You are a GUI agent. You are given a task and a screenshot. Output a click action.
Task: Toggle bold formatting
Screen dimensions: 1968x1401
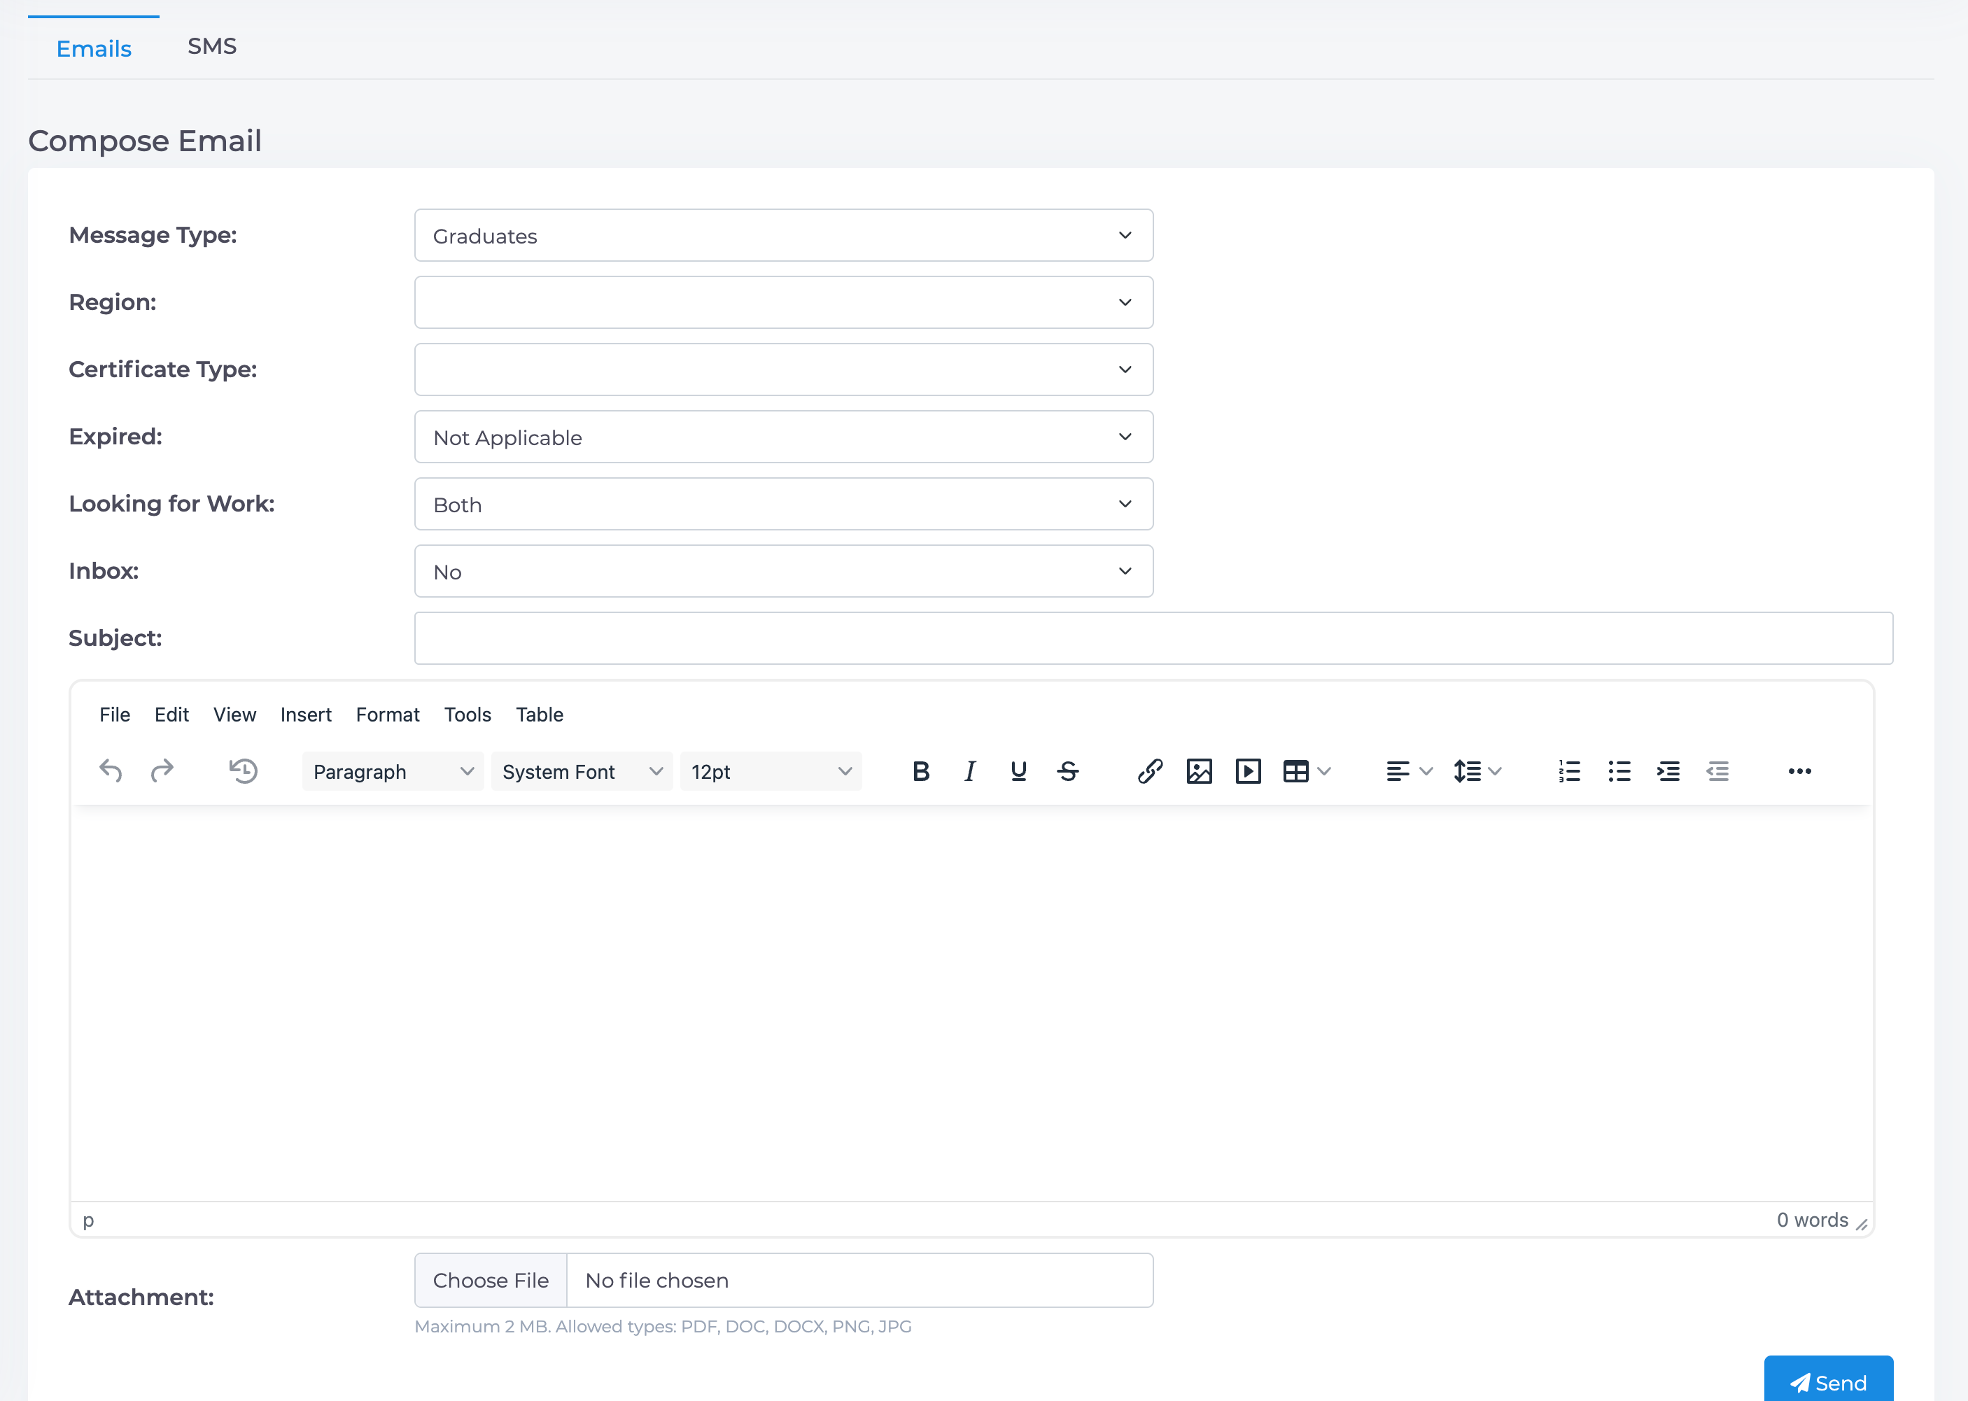(x=920, y=770)
